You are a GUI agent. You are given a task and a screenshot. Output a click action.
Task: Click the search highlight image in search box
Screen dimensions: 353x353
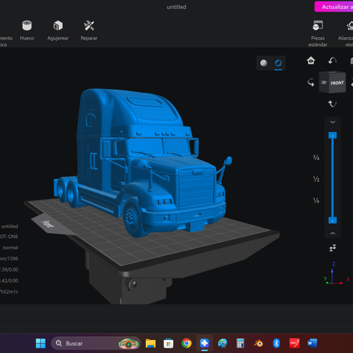[129, 343]
